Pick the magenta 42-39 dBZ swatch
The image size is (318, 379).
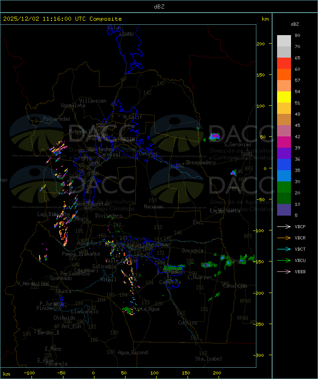(284, 142)
